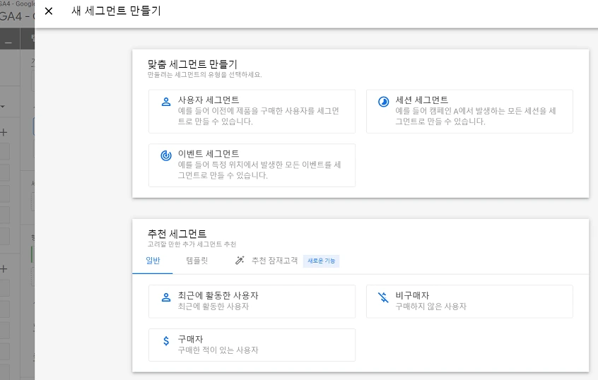Click the purchasers dollar sign icon
This screenshot has width=598, height=380.
pos(166,340)
